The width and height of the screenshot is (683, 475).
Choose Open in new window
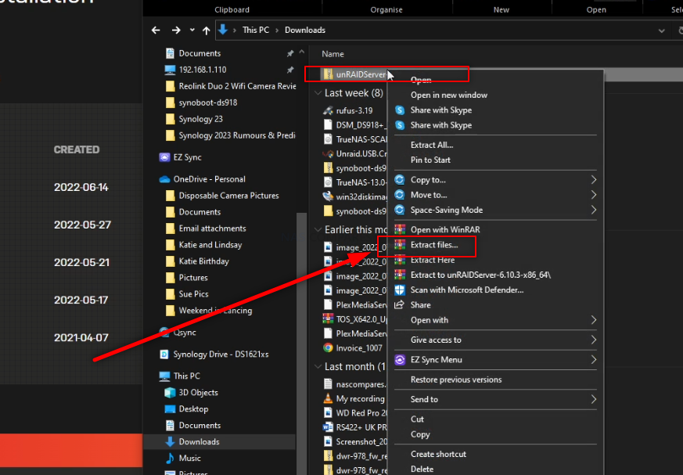click(448, 95)
